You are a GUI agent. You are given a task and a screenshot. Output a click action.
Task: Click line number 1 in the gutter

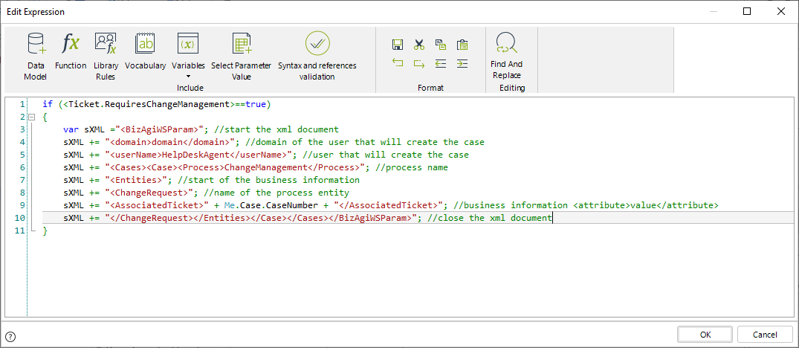[22, 104]
